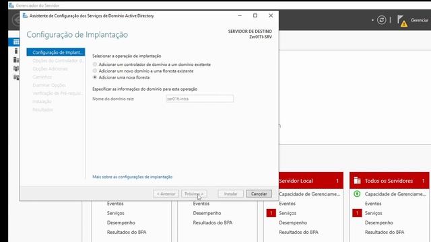Click 'Resultados do BPA' in Servidor Local tile
Screen dimensions: 431x242
298,232
